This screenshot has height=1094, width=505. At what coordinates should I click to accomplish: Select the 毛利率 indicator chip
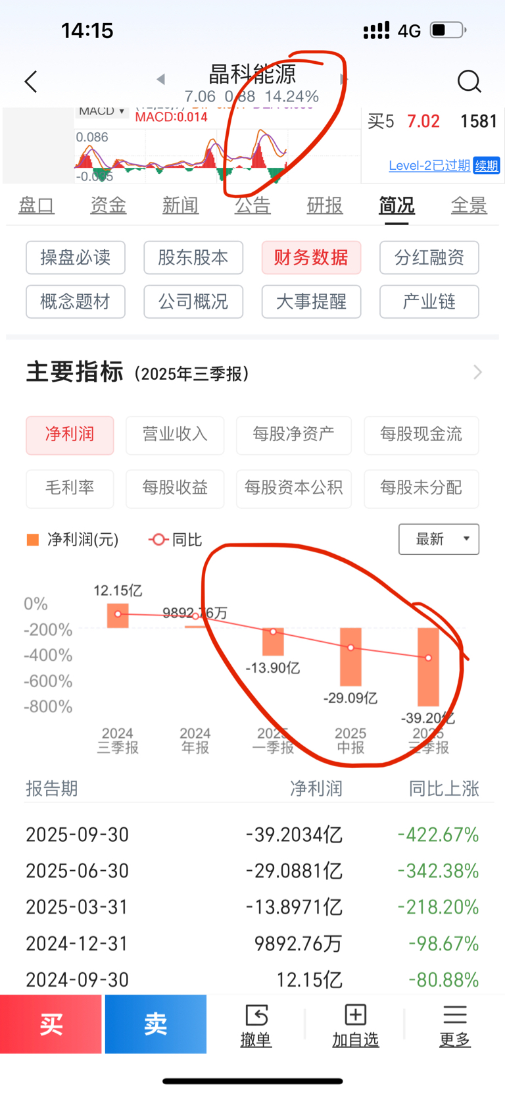click(x=70, y=488)
